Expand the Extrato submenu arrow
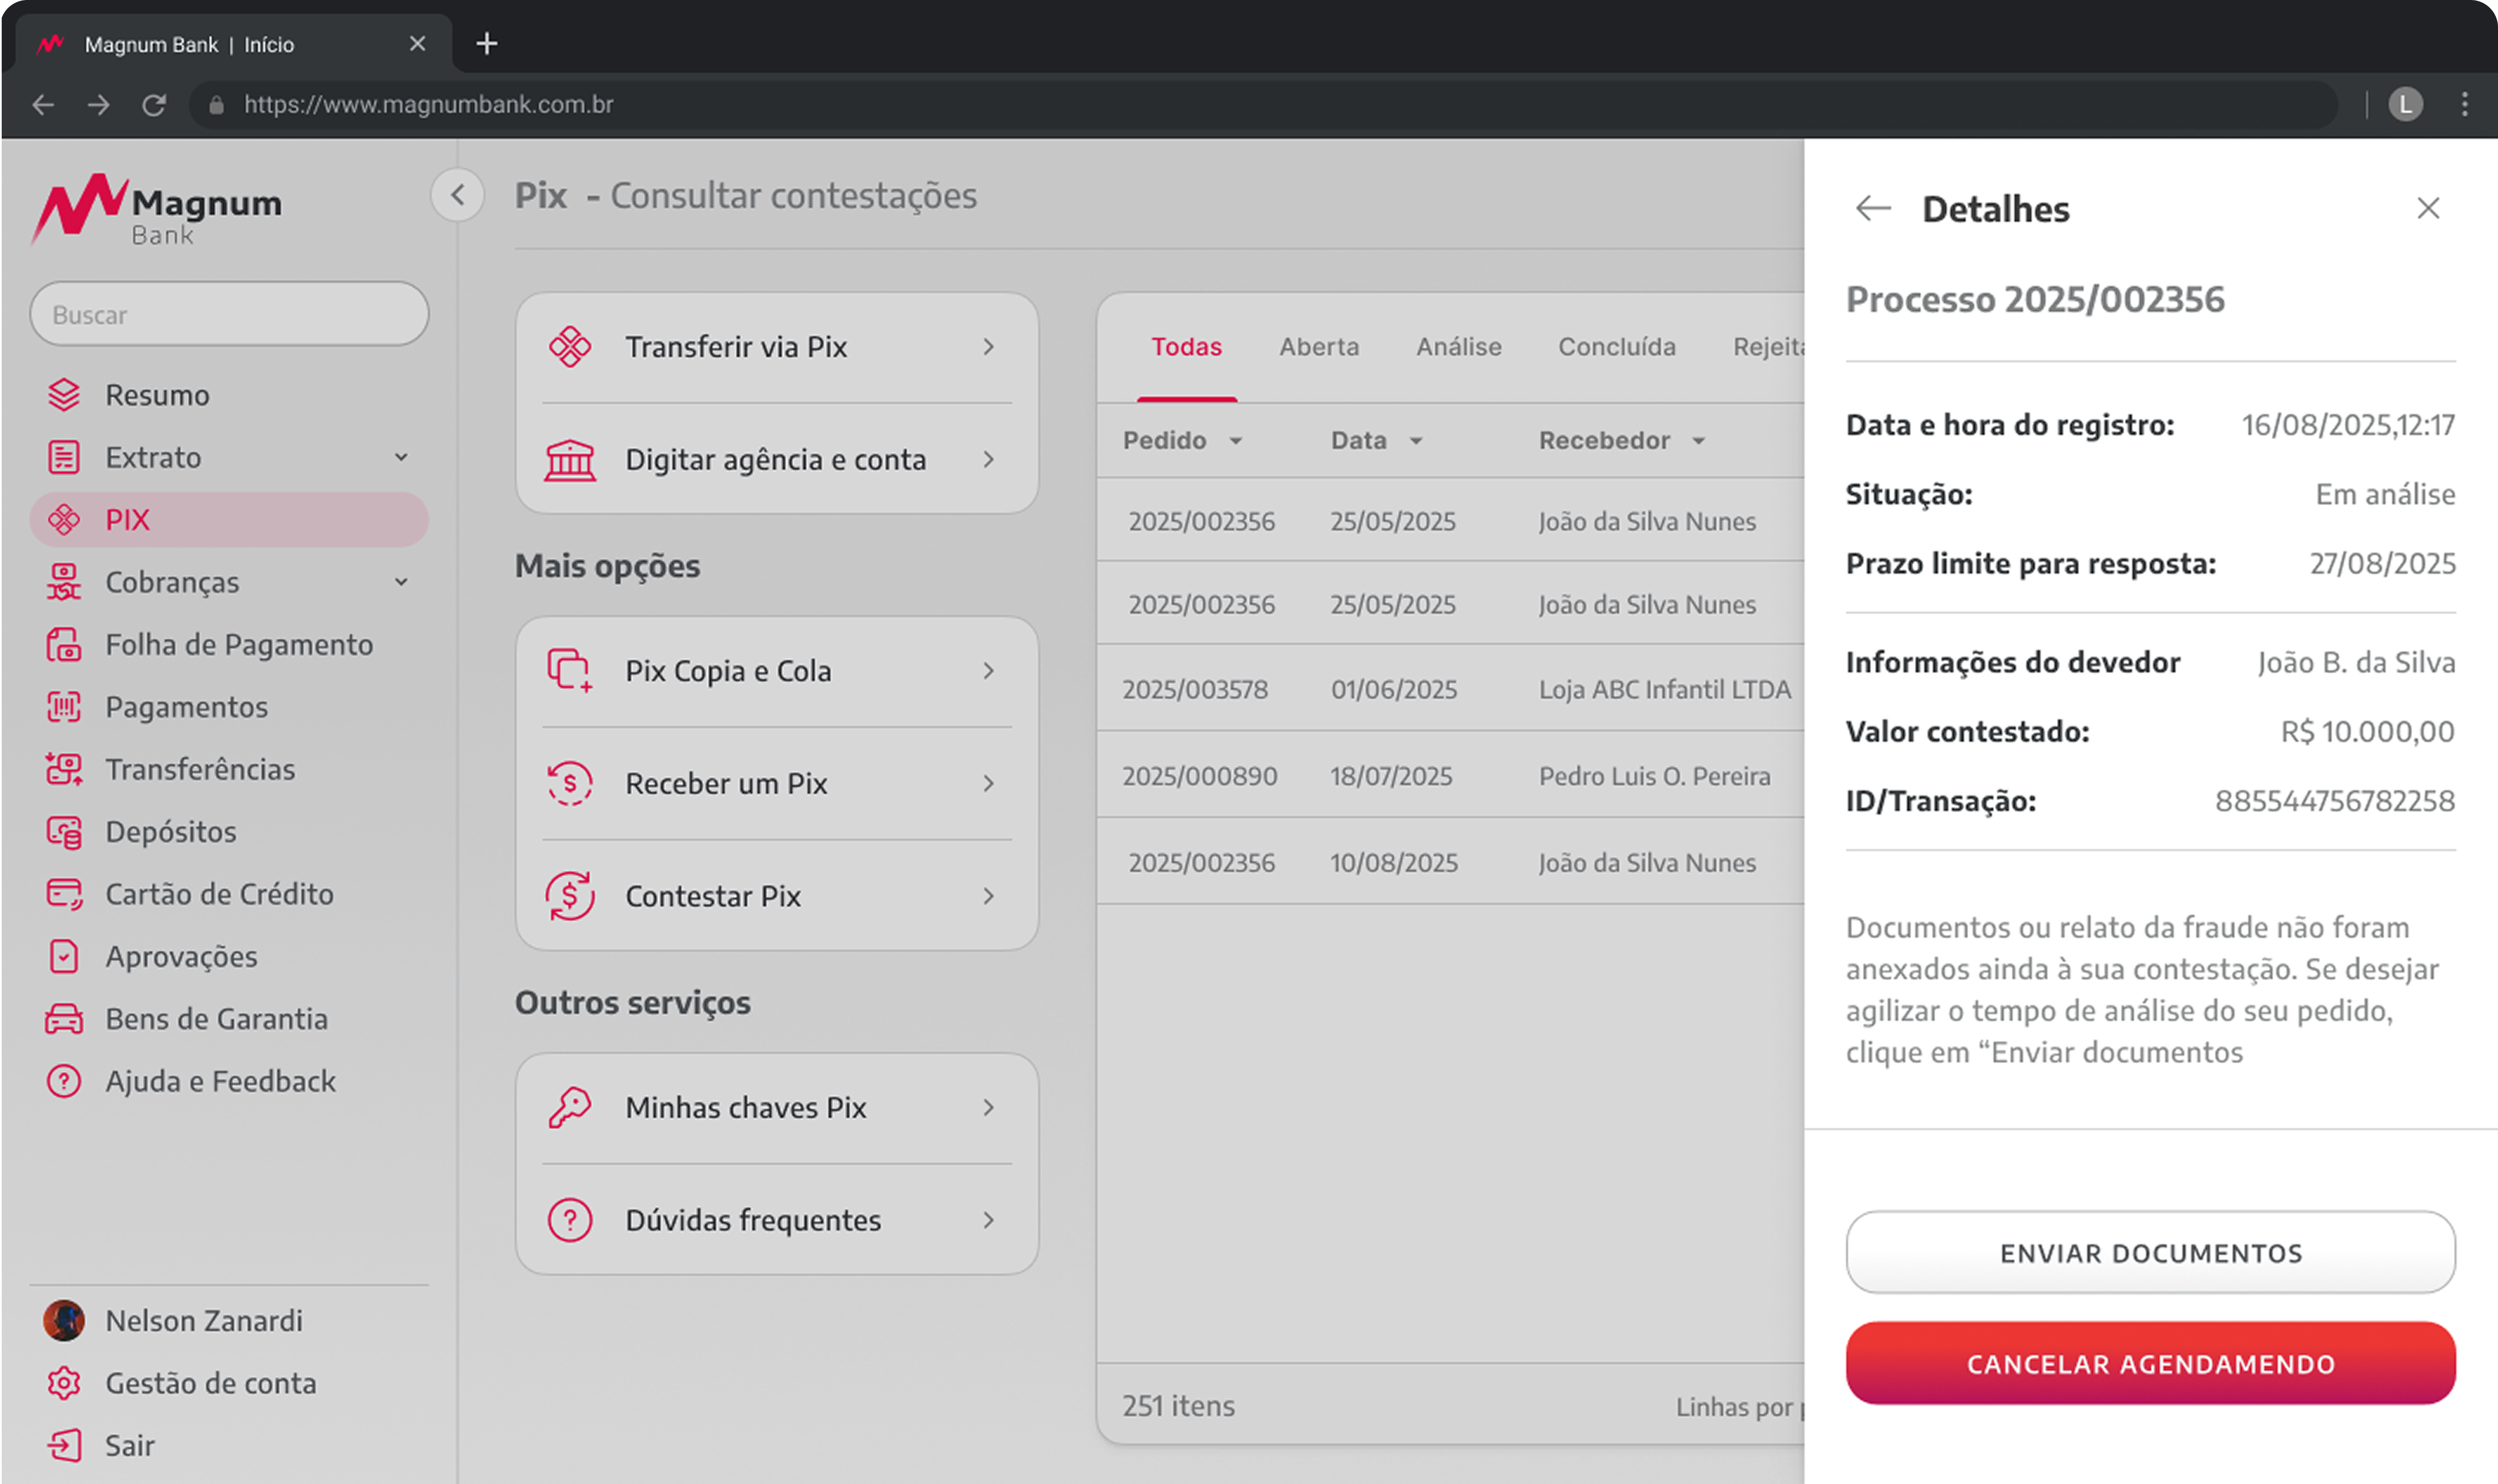This screenshot has height=1484, width=2498. (x=401, y=457)
